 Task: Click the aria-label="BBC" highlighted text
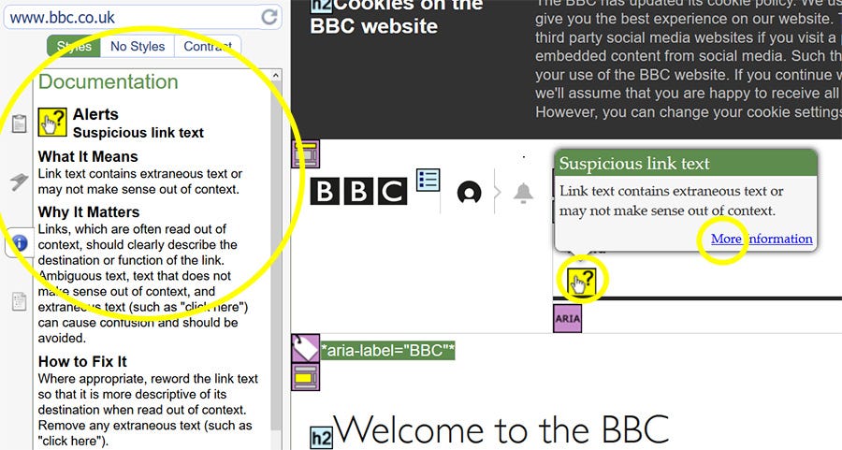coord(387,351)
